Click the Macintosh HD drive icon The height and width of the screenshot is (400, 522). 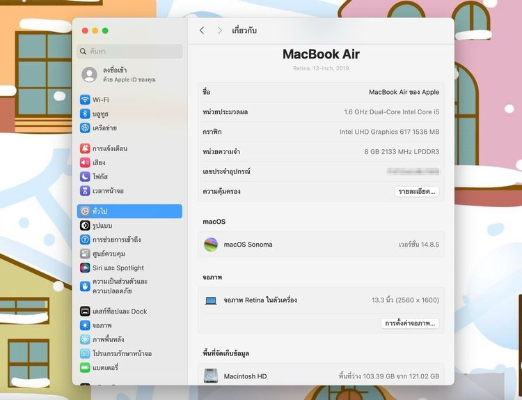[211, 376]
